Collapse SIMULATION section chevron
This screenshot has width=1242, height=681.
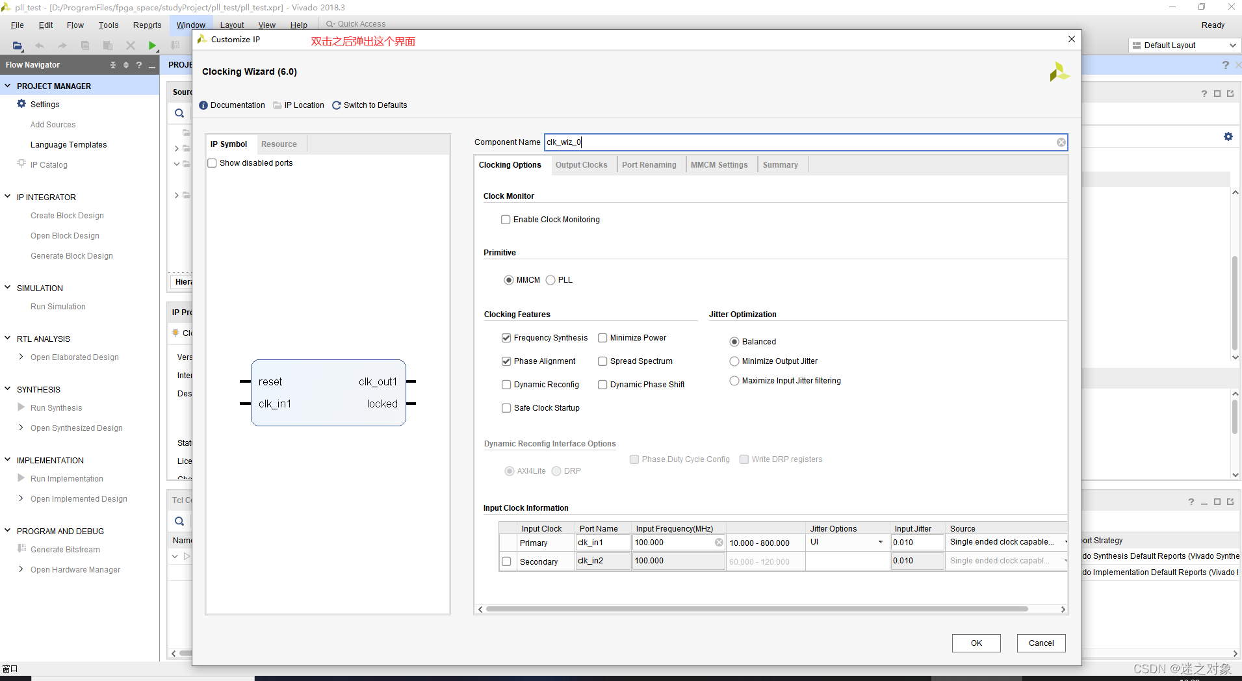click(x=8, y=287)
